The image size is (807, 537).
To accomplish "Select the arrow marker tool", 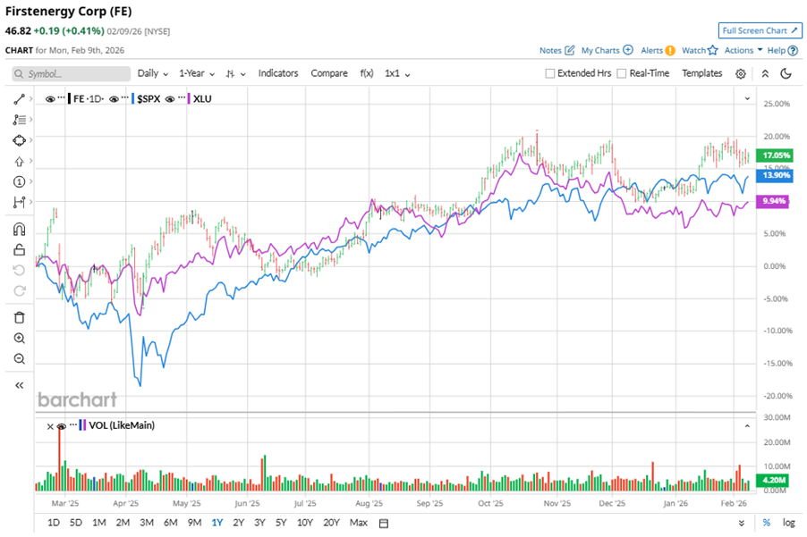I will 19,162.
